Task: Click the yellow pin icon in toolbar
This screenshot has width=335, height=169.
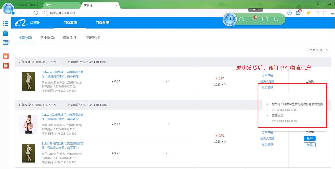Action: click(x=308, y=13)
